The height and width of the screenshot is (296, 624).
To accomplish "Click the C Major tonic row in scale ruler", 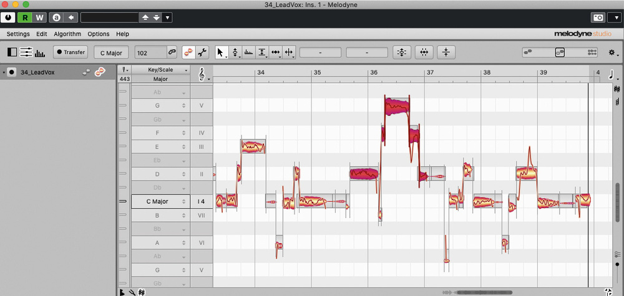I will point(160,201).
